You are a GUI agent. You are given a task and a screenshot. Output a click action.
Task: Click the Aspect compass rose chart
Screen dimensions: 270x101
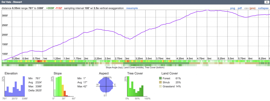[x=106, y=86]
